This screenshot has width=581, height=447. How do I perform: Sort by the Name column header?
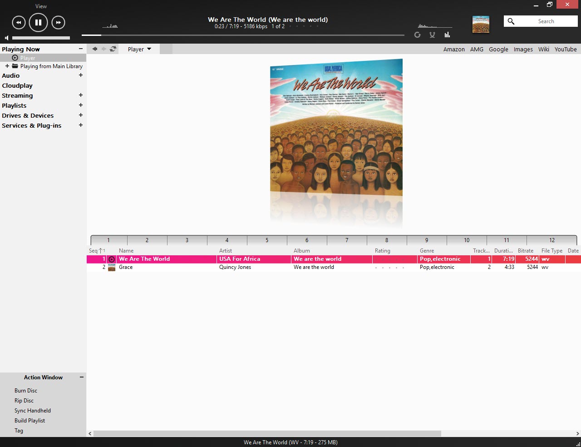(126, 251)
